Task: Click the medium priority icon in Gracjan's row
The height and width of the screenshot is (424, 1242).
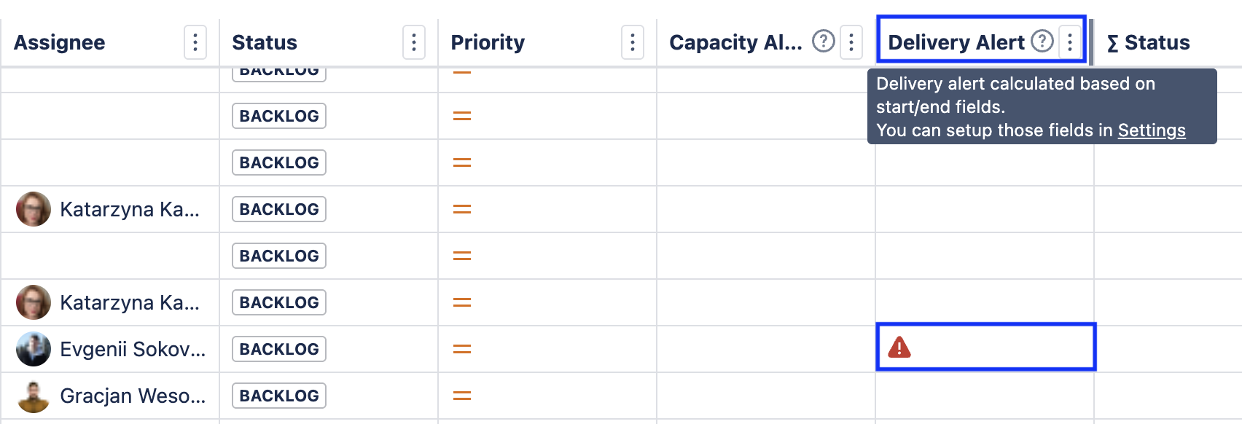Action: [462, 396]
